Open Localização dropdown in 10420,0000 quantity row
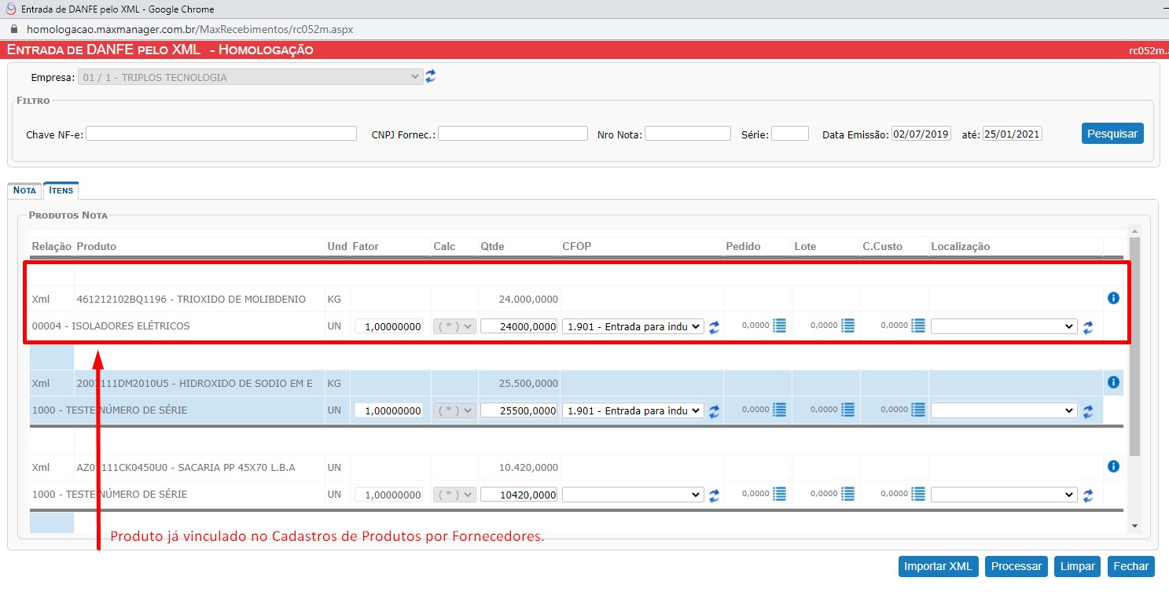Viewport: 1169px width, 596px height. click(x=1004, y=495)
